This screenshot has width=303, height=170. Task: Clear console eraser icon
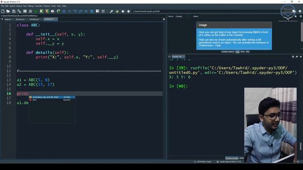tap(297, 57)
